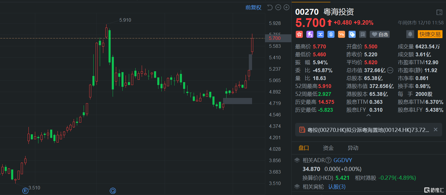The height and width of the screenshot is (195, 446).
Task: Click the 市盈率TTM 12.90 value
Action: (433, 62)
